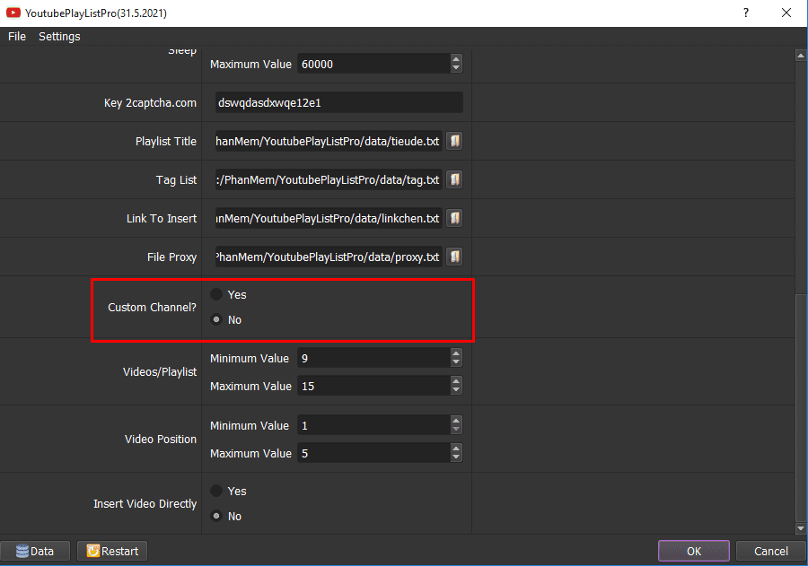Click the "Key 2captcha.com" label

[150, 103]
